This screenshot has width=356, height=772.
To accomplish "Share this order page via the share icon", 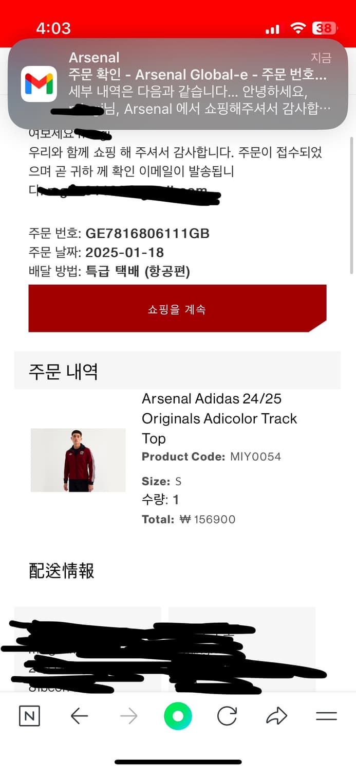I will click(276, 715).
